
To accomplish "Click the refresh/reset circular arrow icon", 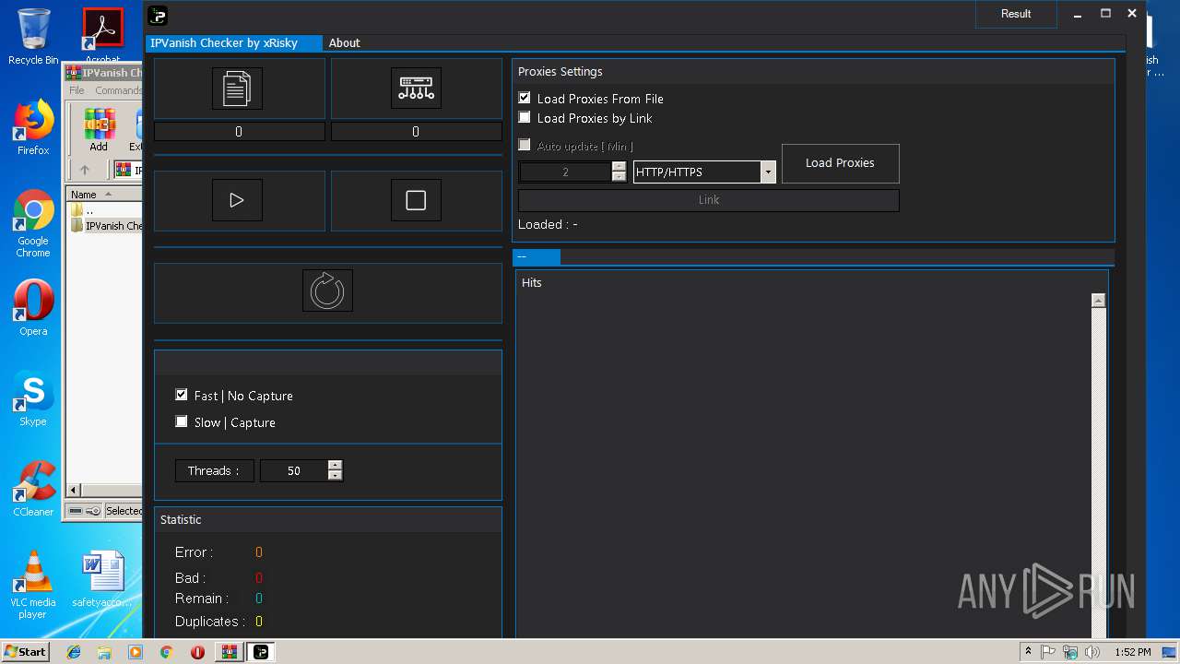I will 327,290.
